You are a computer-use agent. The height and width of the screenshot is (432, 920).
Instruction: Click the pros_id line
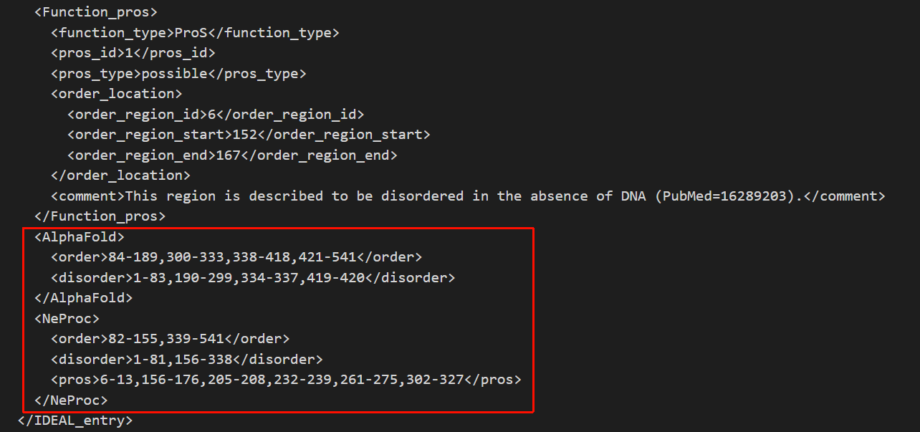click(133, 53)
